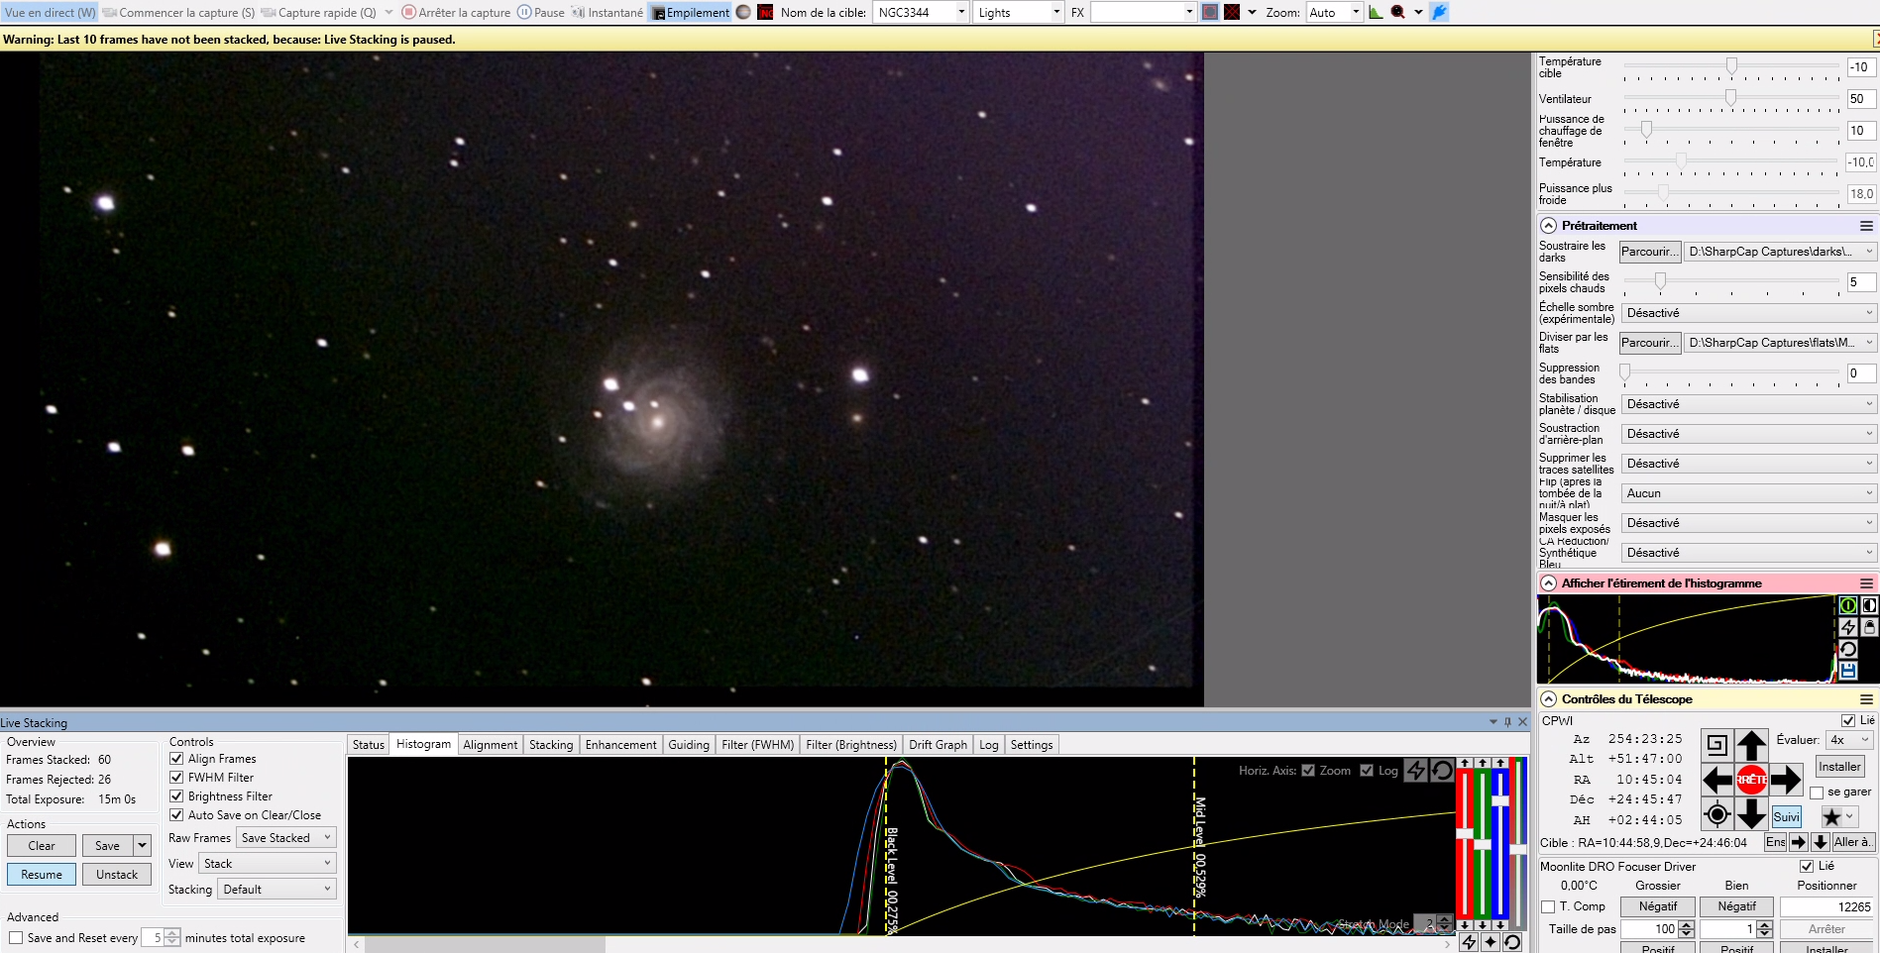The height and width of the screenshot is (953, 1880).
Task: Click the spiral search telescope icon
Action: click(1716, 745)
